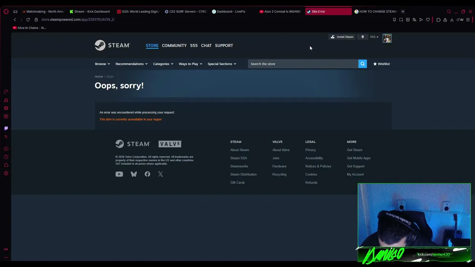475x267 pixels.
Task: Expand the Special Sections dropdown
Action: click(x=222, y=64)
